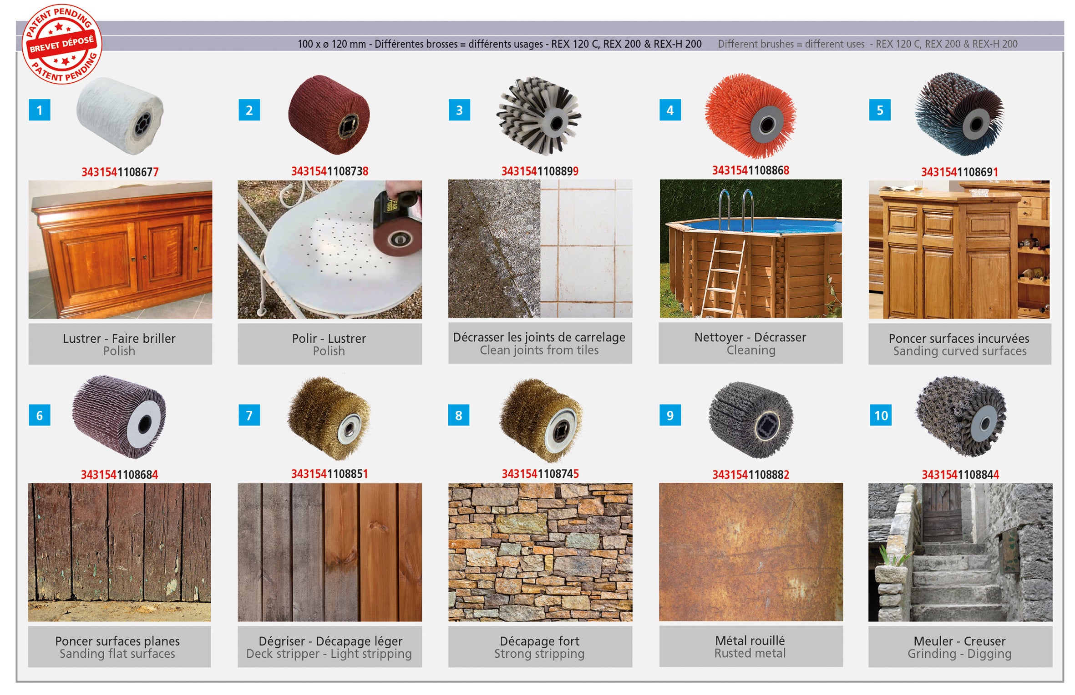Open the wooden sideboard polish photo
Viewport: 1075px width, 695px height.
coord(120,250)
